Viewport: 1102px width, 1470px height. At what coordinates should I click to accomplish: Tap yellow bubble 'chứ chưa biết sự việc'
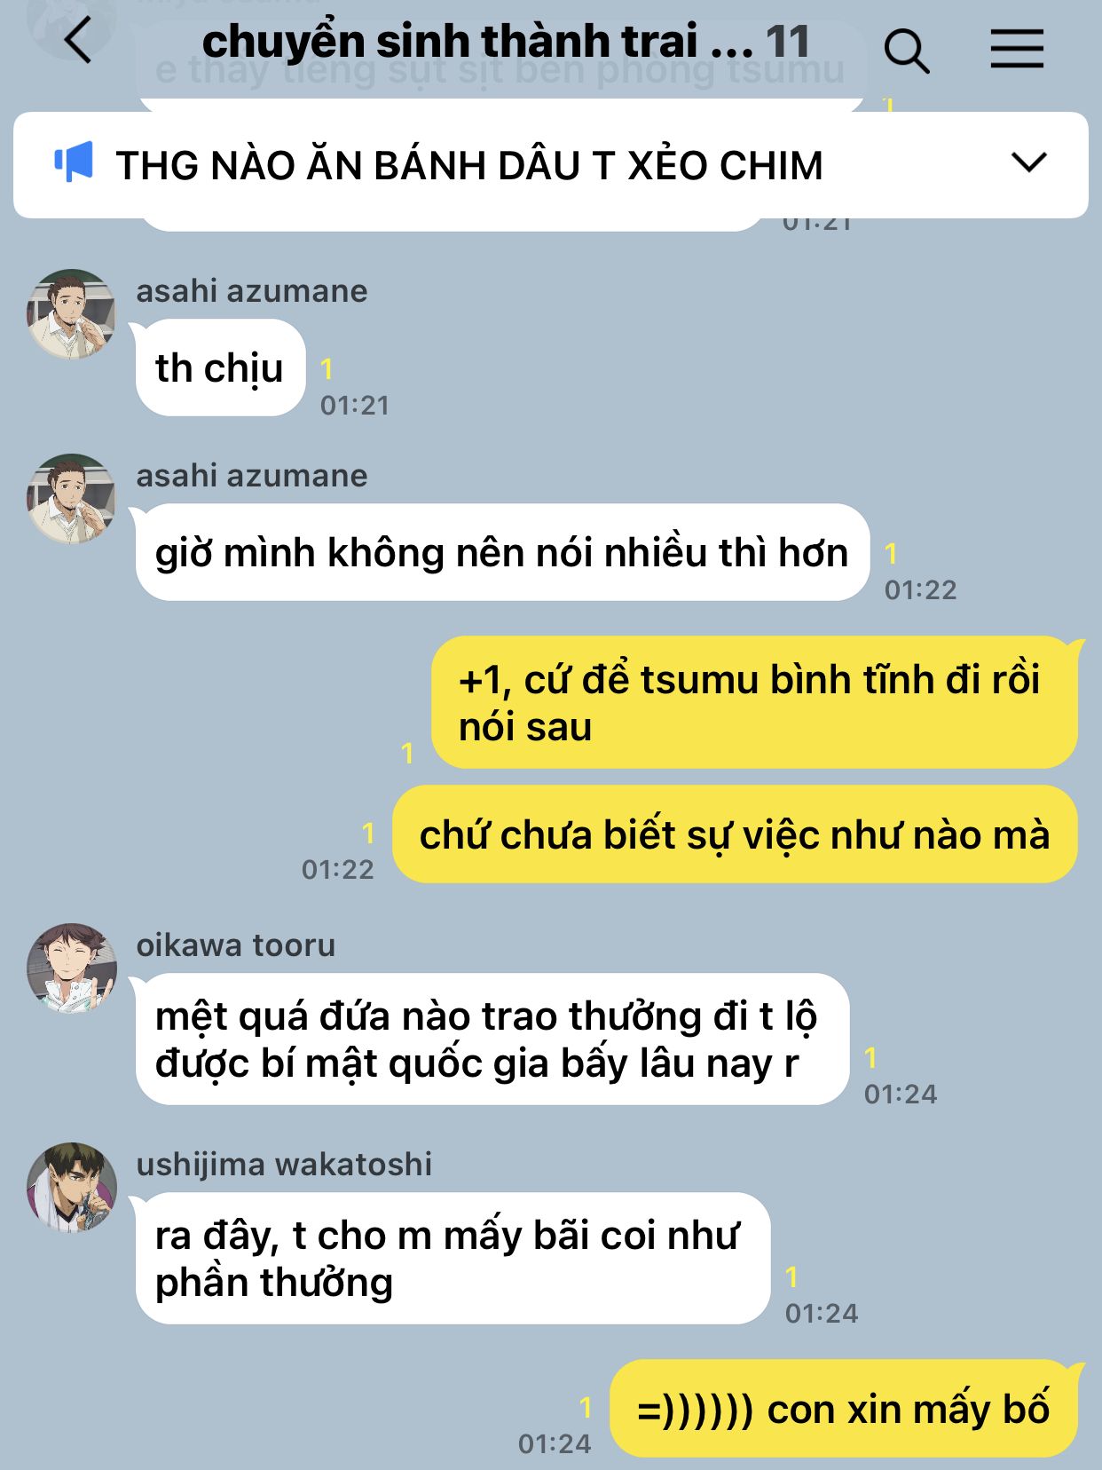point(735,834)
